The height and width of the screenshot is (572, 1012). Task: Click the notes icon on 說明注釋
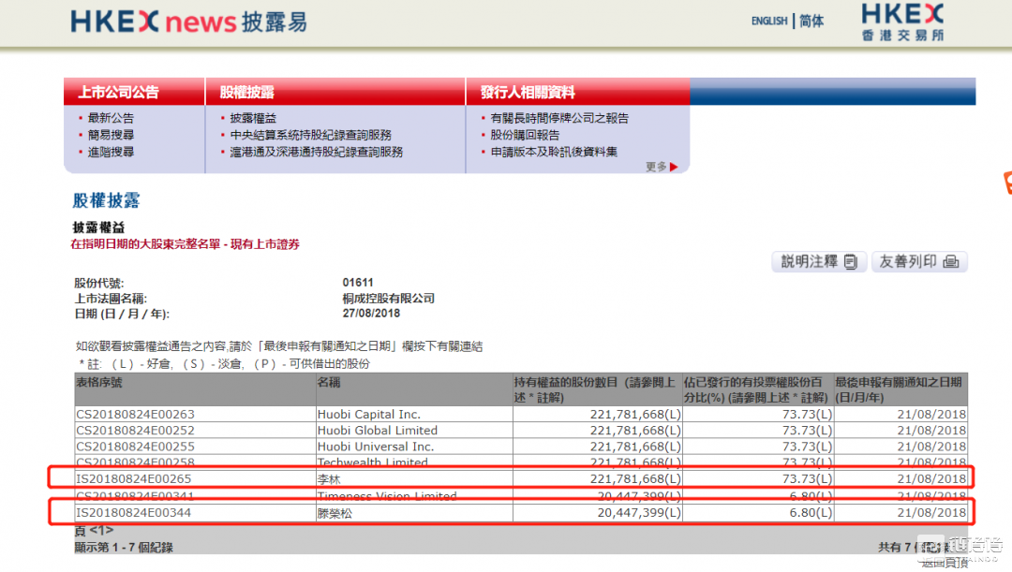click(851, 262)
